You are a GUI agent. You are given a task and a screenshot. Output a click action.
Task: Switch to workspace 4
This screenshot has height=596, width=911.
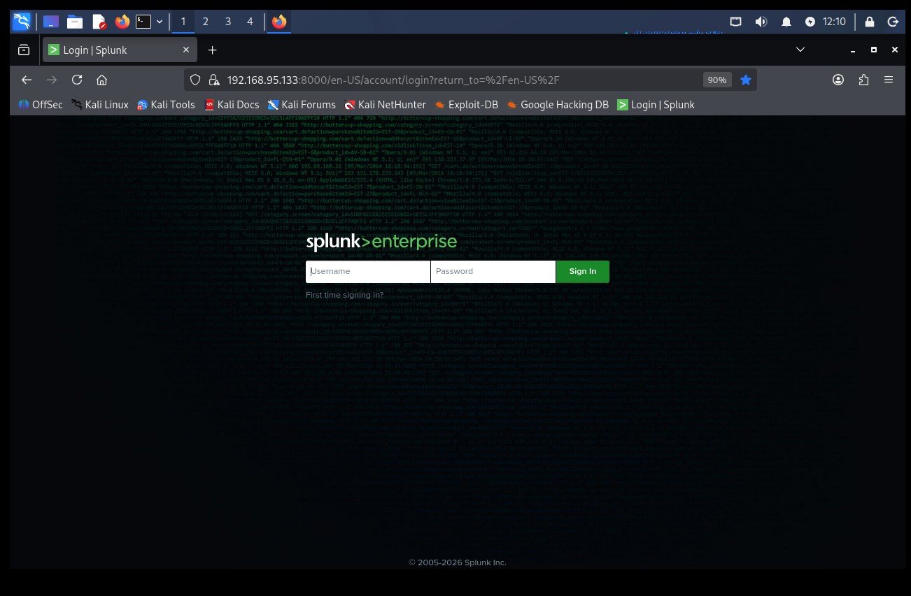coord(250,22)
